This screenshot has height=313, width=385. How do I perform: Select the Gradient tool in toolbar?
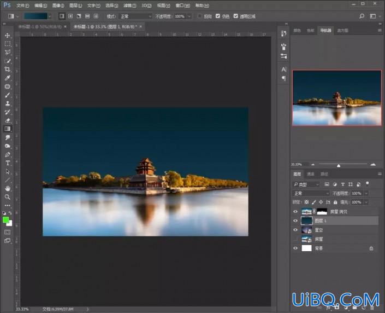click(x=7, y=129)
